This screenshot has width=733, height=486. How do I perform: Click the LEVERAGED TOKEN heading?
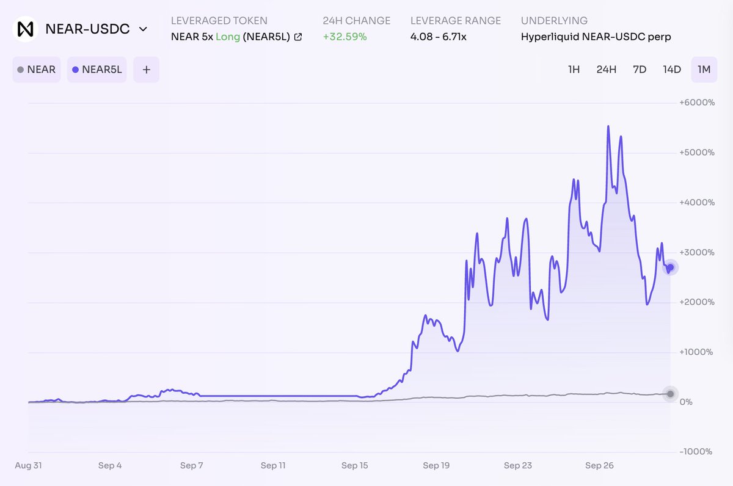[x=219, y=21]
